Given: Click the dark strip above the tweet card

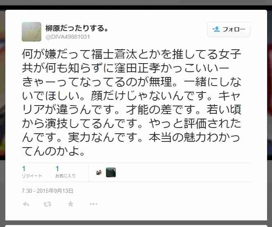Looking at the screenshot, I should click(x=136, y=7).
